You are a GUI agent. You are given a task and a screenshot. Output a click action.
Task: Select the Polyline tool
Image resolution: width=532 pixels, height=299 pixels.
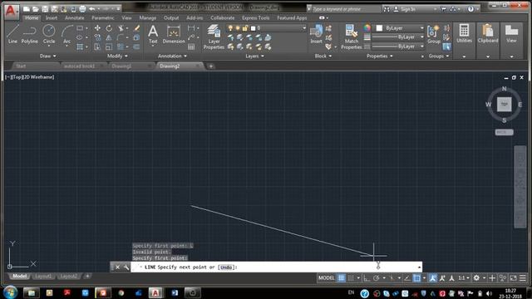(x=30, y=34)
